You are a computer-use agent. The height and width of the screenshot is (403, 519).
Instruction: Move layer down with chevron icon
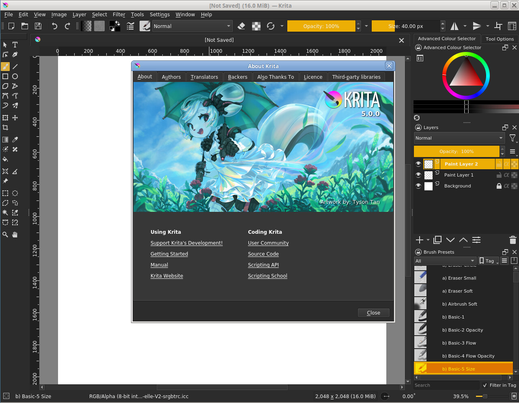point(450,240)
